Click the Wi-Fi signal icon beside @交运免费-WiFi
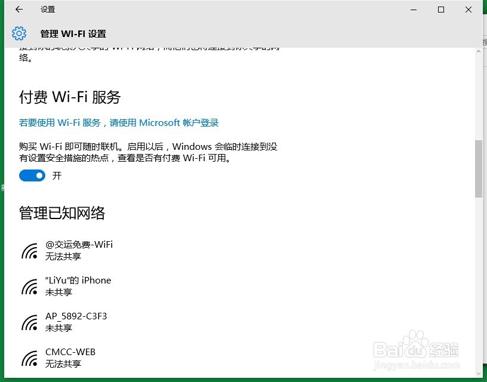 30,249
